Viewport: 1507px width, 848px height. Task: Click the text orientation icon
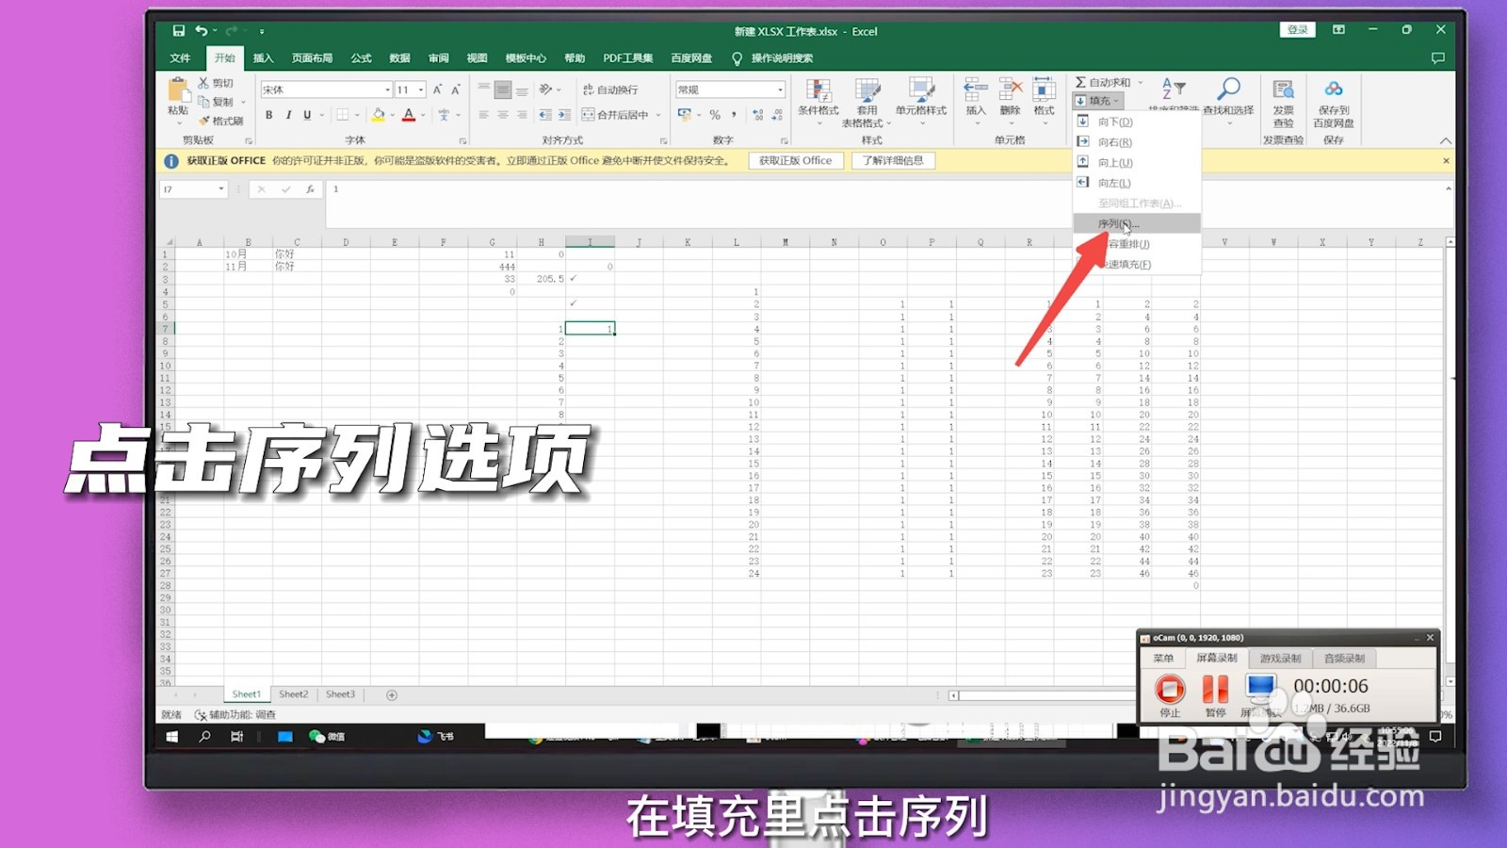point(545,90)
